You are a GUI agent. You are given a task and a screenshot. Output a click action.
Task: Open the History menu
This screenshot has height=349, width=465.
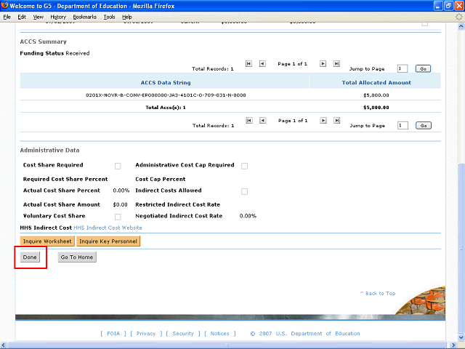pyautogui.click(x=58, y=17)
